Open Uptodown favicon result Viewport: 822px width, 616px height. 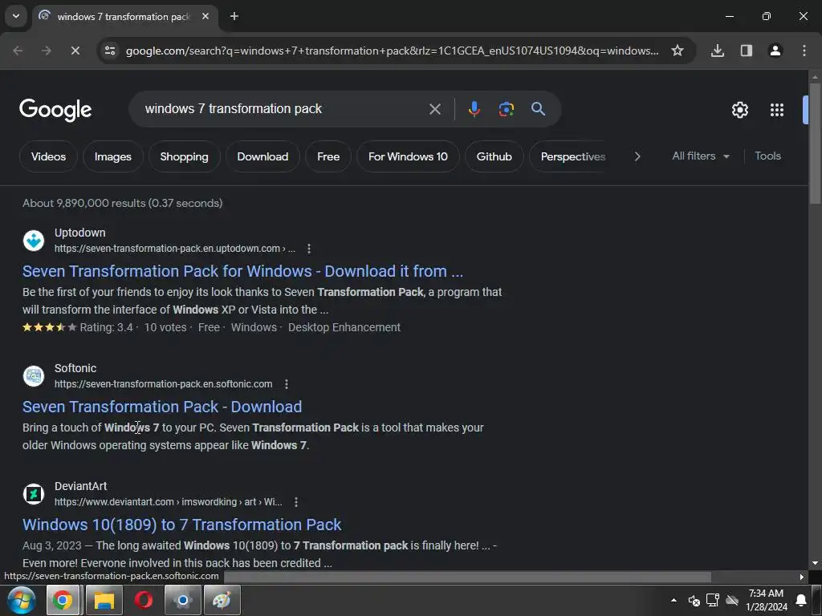pyautogui.click(x=34, y=241)
